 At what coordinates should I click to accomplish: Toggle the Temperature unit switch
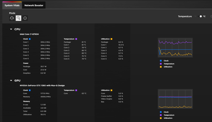pos(200,16)
